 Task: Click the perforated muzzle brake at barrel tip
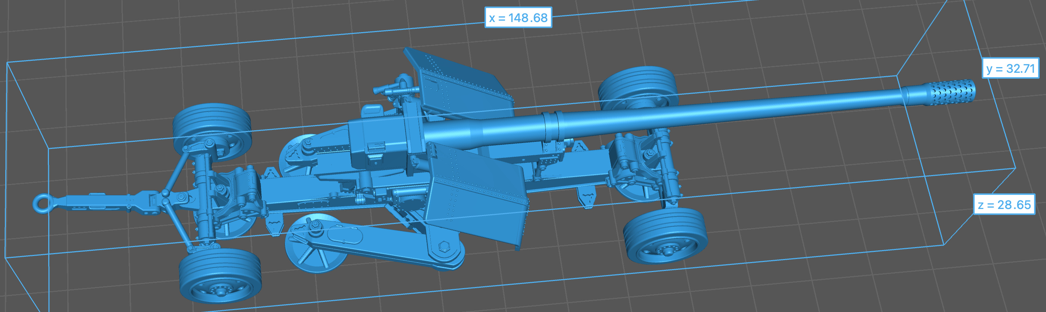click(x=951, y=91)
